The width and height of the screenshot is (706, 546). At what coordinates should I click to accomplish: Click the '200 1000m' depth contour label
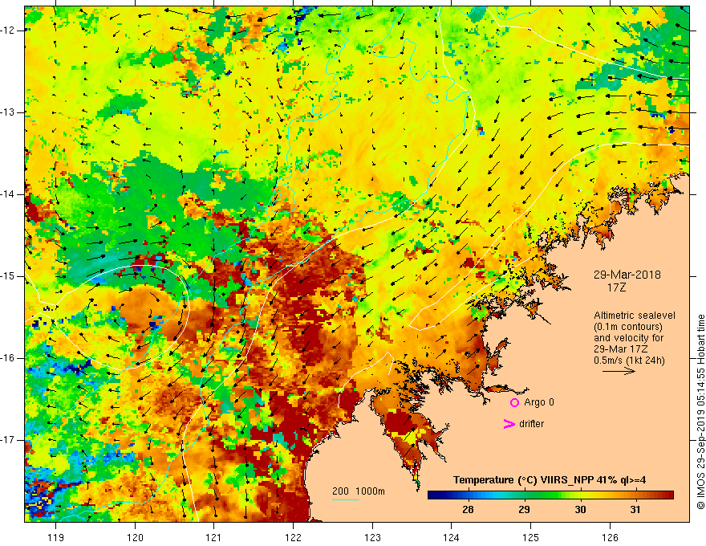(x=359, y=491)
